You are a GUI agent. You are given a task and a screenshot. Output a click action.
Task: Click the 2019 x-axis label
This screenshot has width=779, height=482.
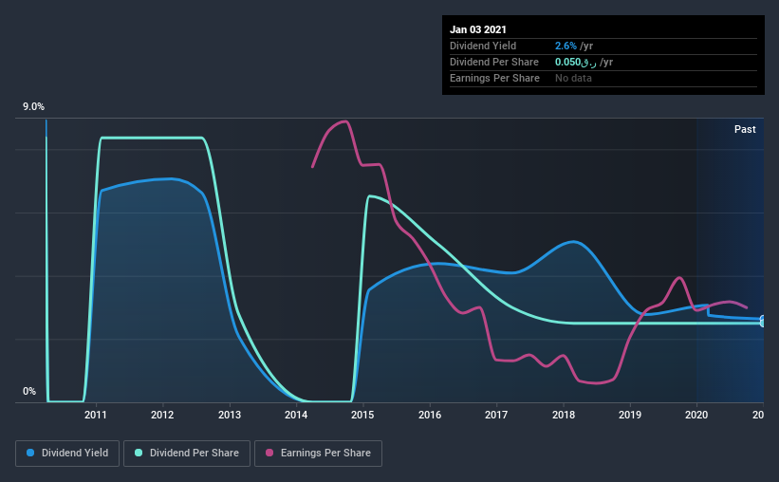click(630, 415)
